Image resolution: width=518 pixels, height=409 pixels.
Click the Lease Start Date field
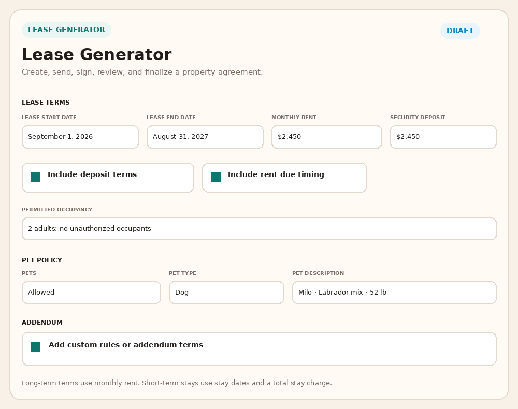click(80, 137)
